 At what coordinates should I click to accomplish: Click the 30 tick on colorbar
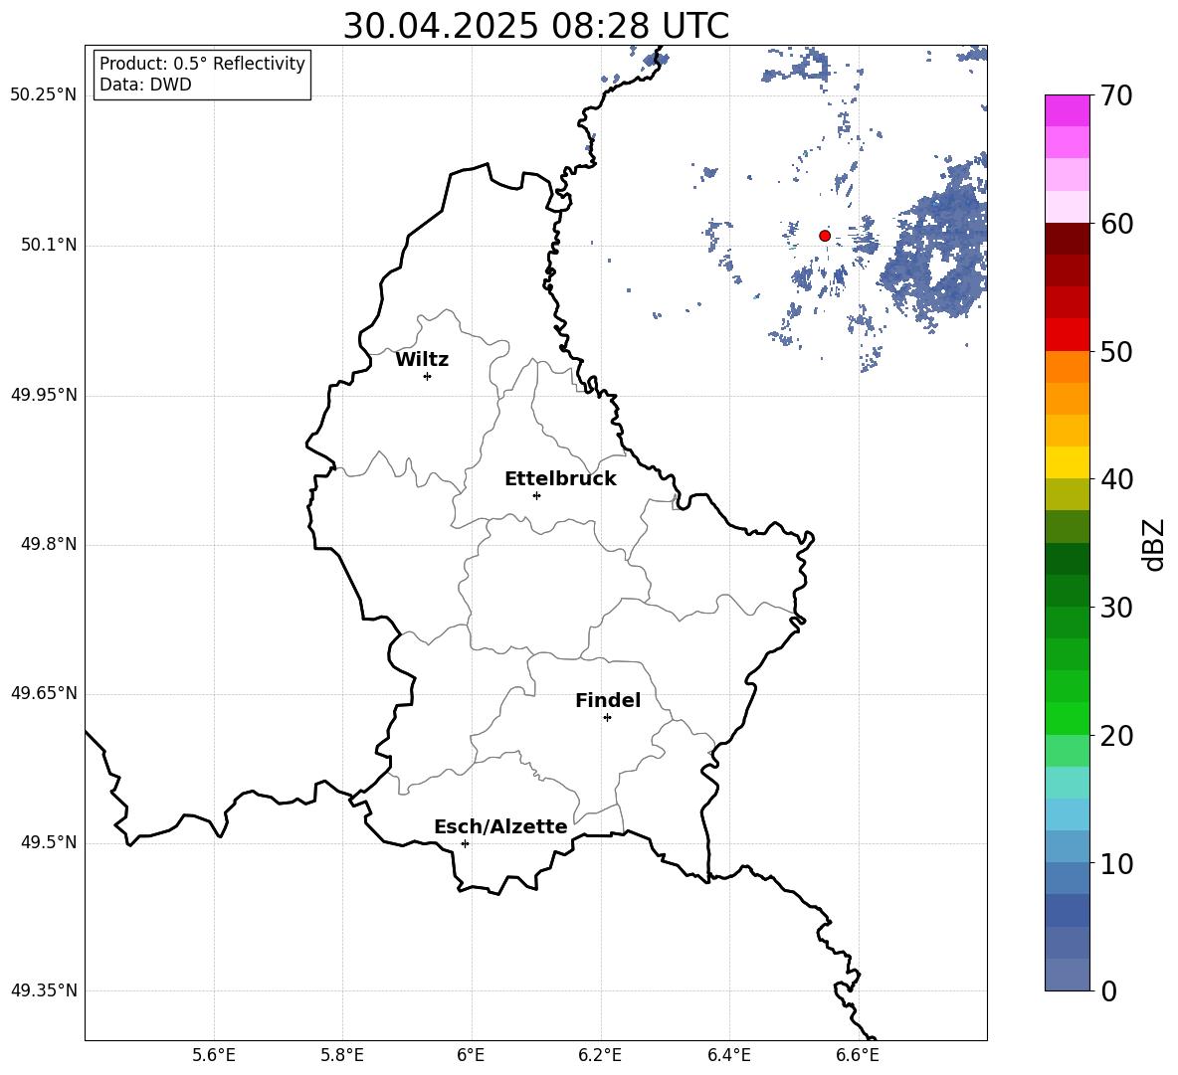click(1116, 608)
